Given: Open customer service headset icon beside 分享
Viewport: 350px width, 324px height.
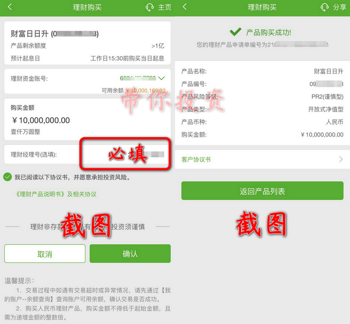Looking at the screenshot, I should pyautogui.click(x=325, y=7).
